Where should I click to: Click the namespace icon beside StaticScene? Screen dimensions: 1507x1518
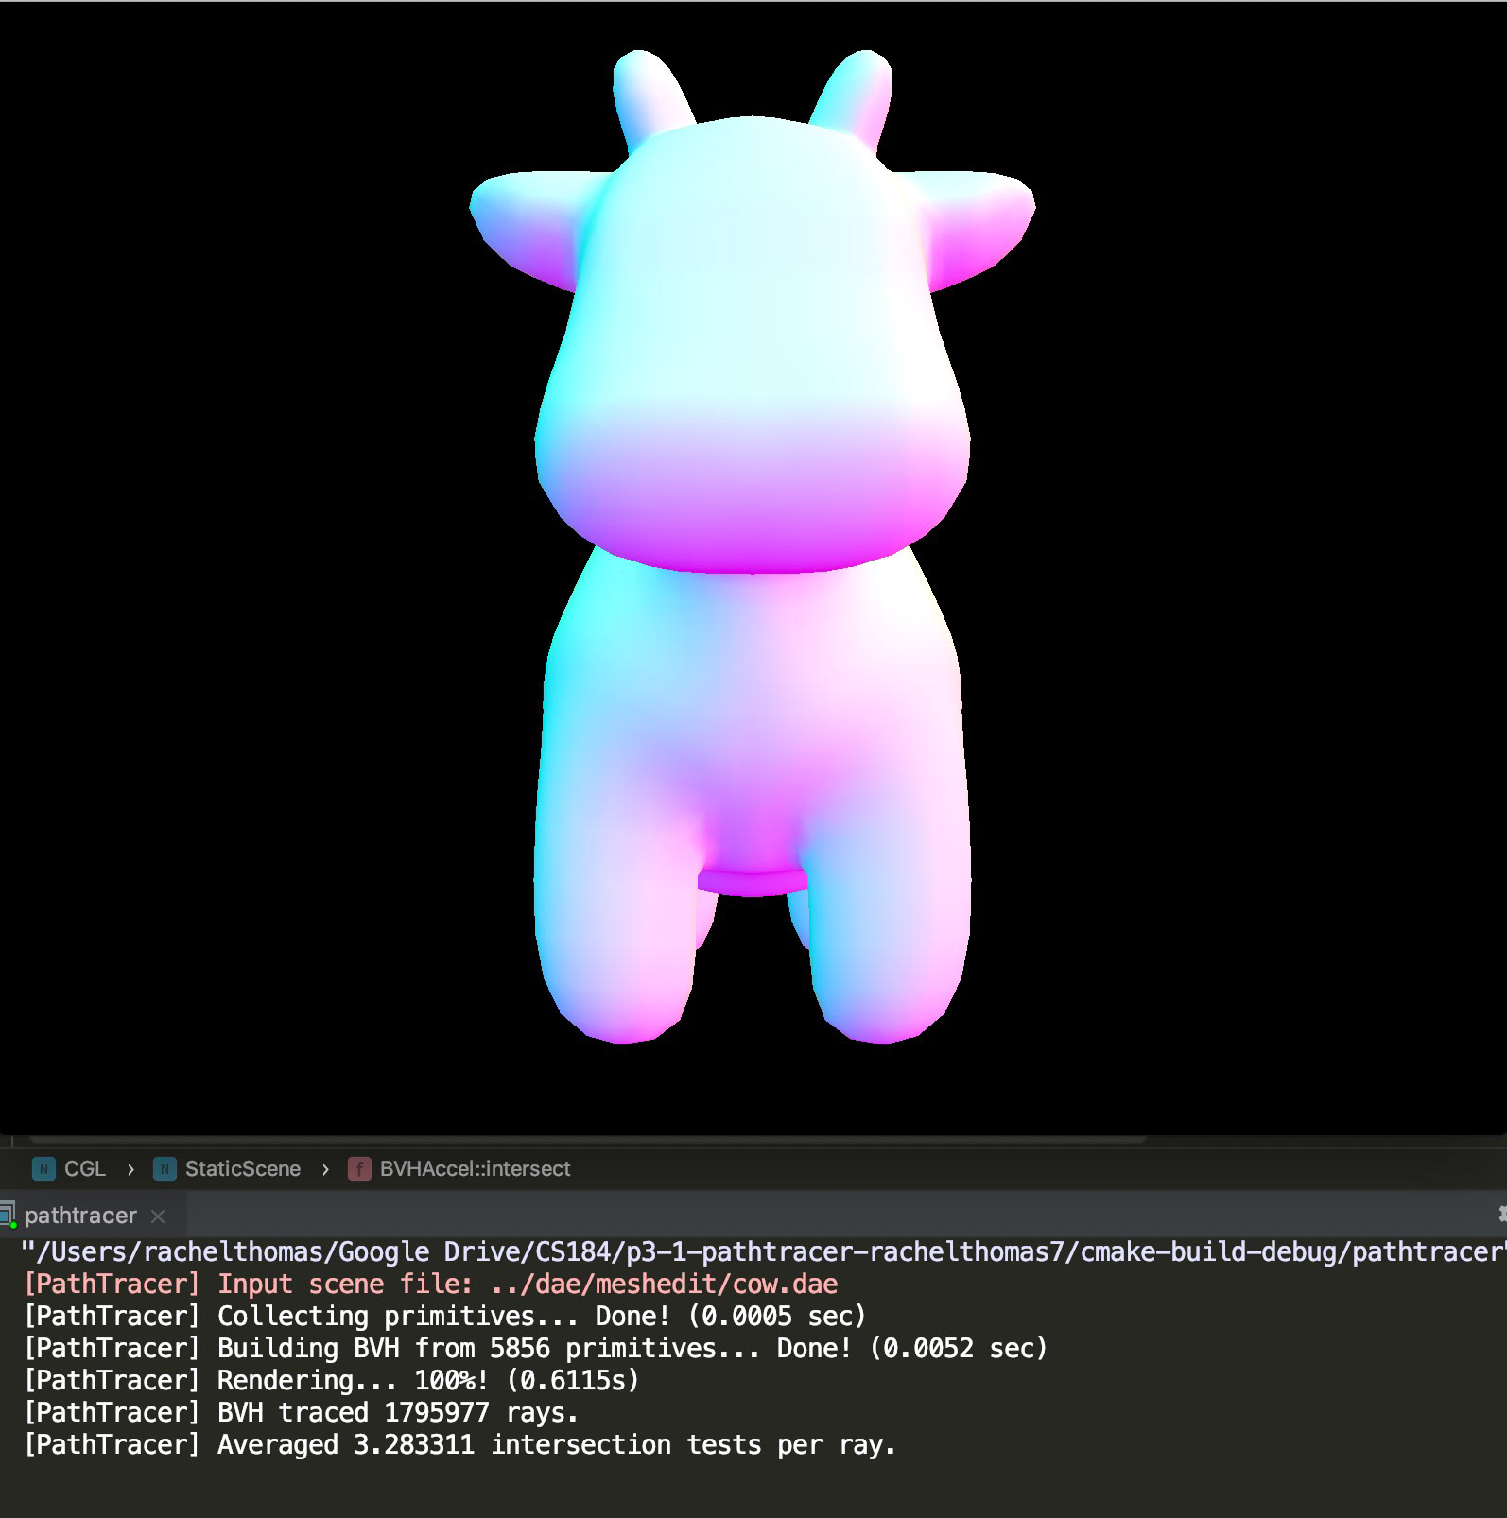pos(165,1169)
